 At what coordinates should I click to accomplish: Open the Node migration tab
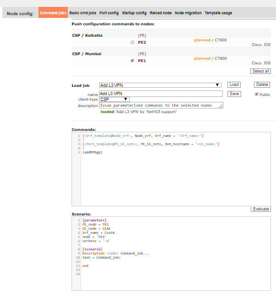188,13
